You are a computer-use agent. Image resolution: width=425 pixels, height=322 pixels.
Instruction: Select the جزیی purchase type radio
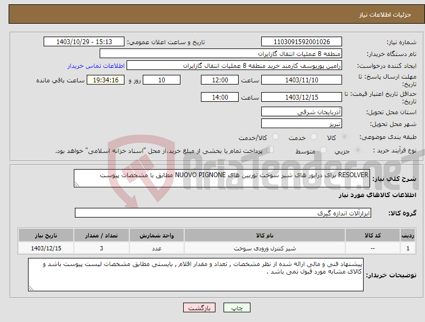(358, 150)
